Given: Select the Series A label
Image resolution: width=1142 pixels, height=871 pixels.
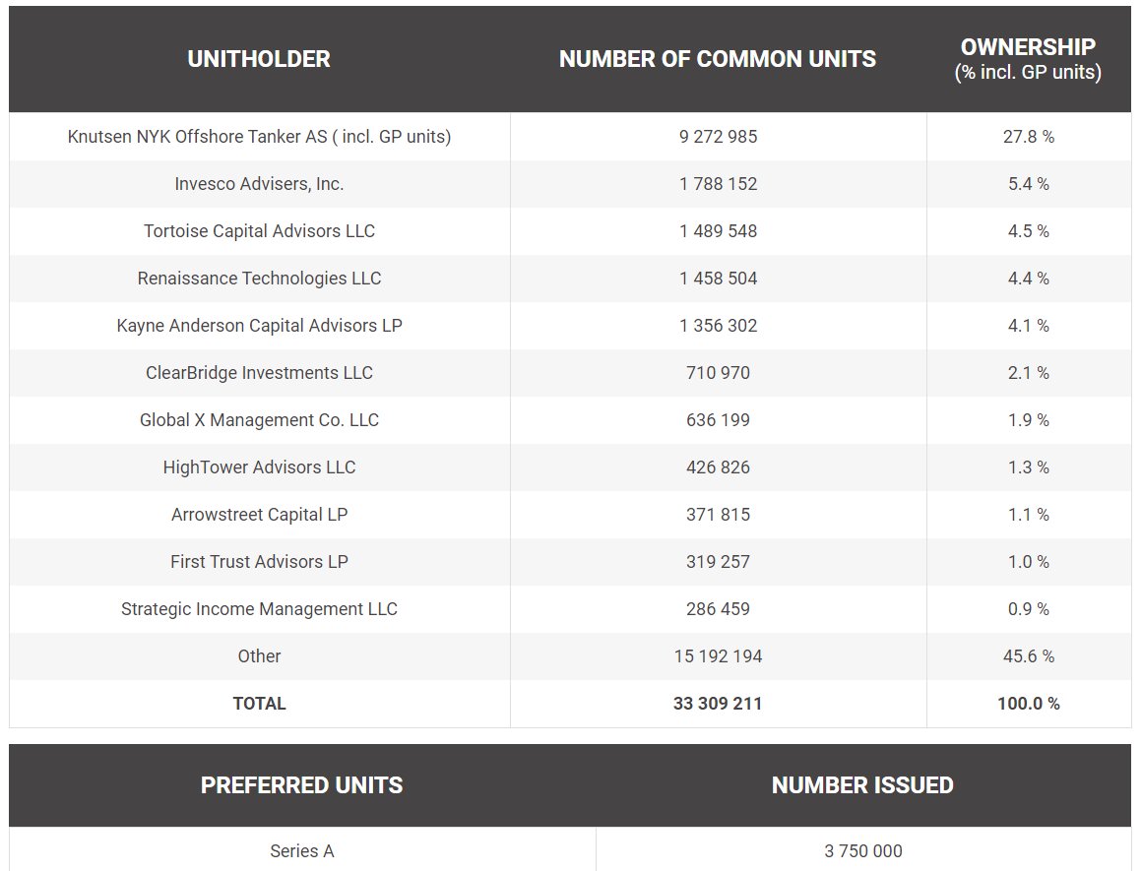Looking at the screenshot, I should point(301,851).
